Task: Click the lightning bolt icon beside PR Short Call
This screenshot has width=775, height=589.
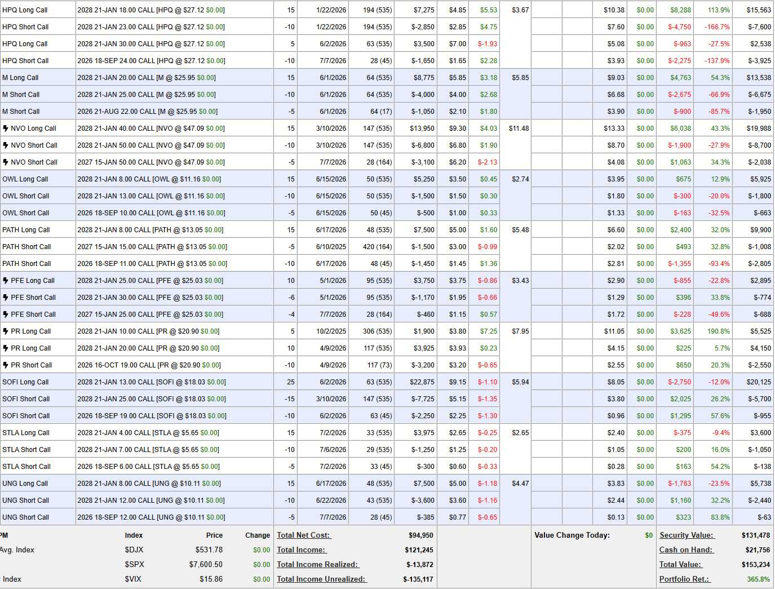Action: click(x=6, y=365)
